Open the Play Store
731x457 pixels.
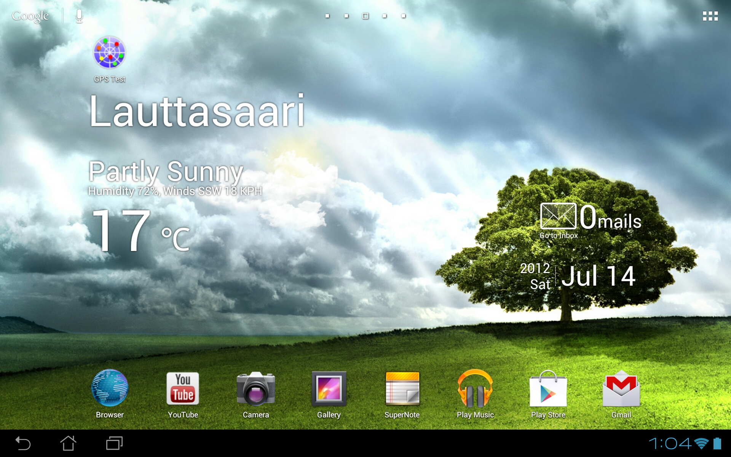548,388
